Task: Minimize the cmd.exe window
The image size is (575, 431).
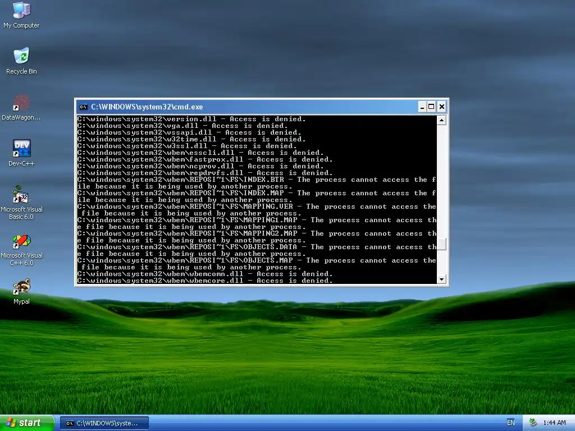Action: [x=422, y=107]
